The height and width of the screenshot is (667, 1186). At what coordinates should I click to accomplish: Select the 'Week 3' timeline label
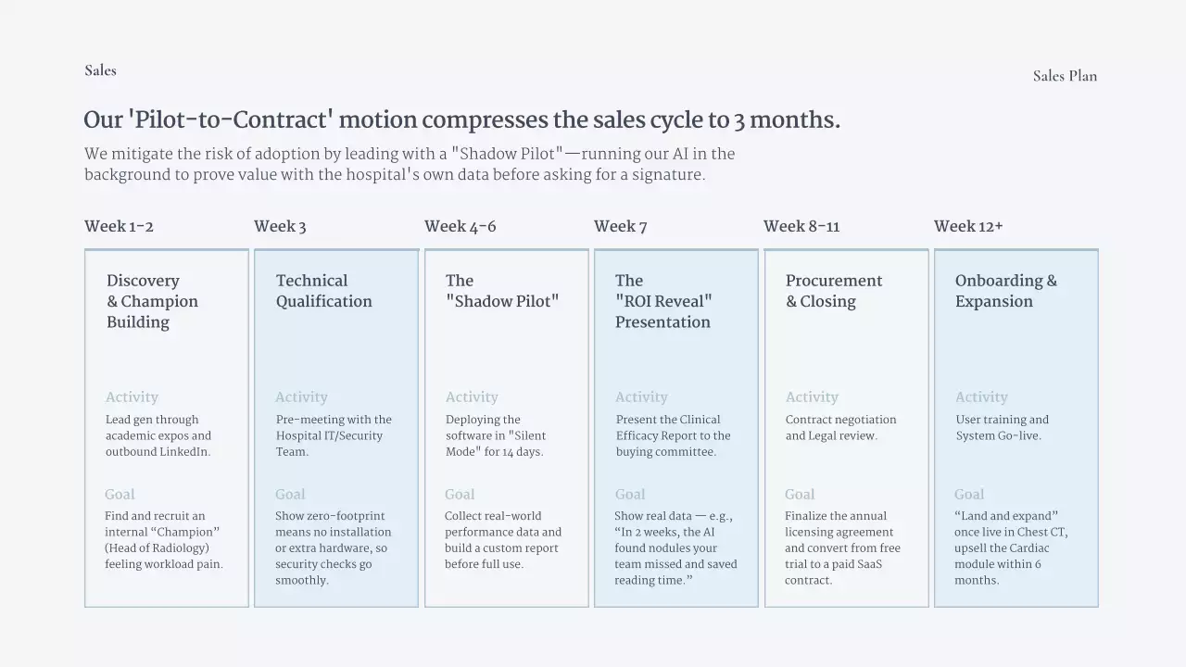pyautogui.click(x=280, y=227)
